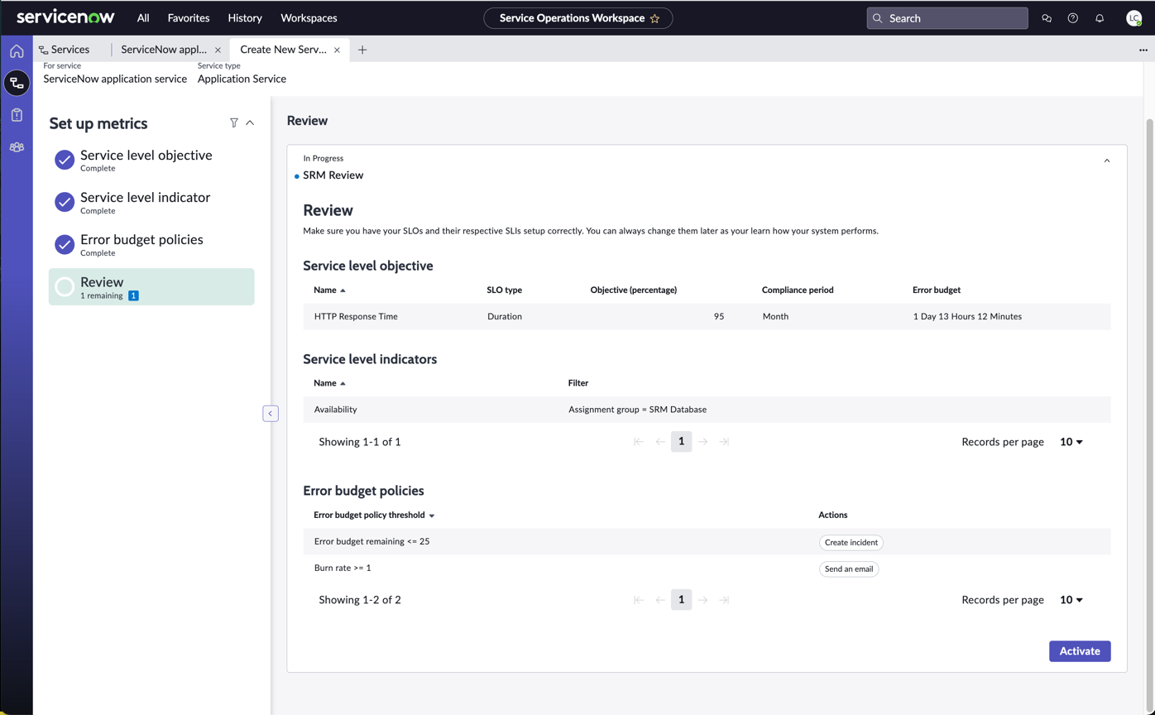
Task: Open the Service level objective step
Action: point(151,161)
